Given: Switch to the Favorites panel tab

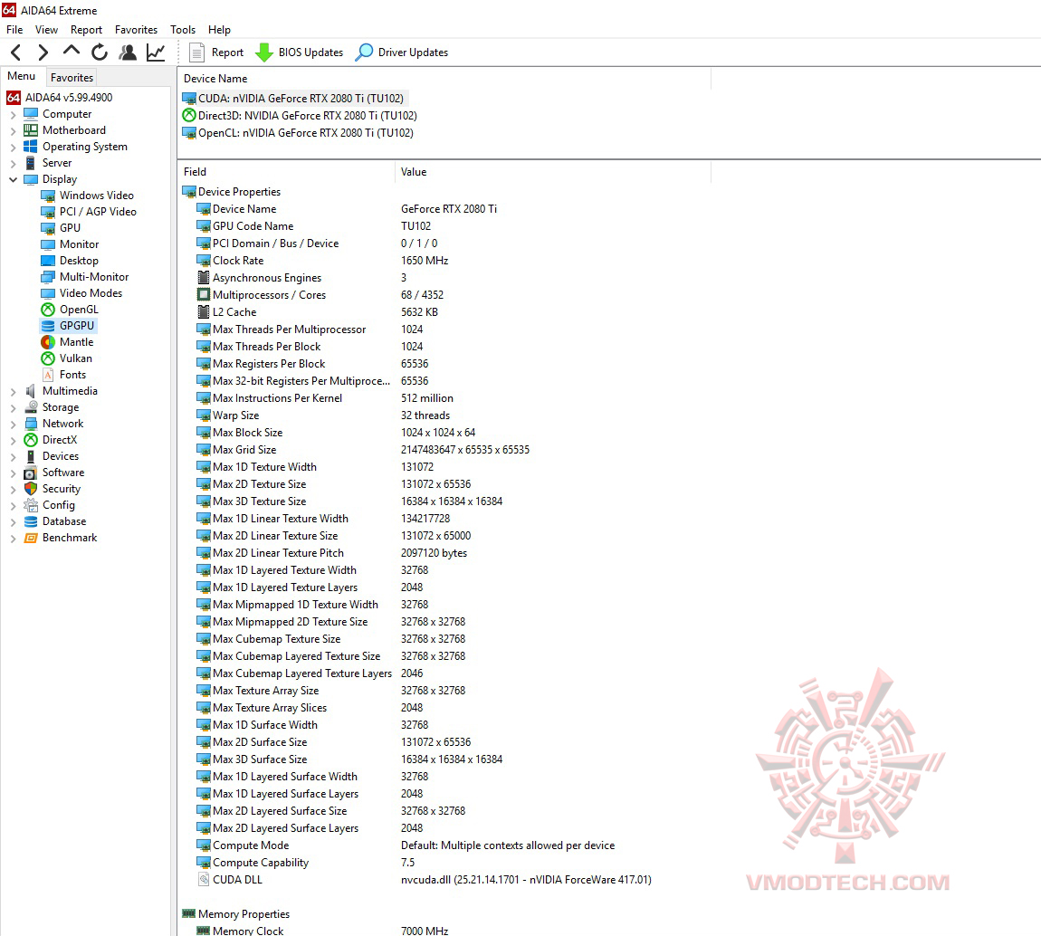Looking at the screenshot, I should (72, 78).
